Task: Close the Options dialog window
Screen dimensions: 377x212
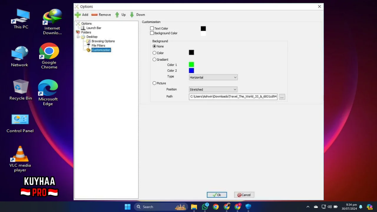Action: pos(319,6)
